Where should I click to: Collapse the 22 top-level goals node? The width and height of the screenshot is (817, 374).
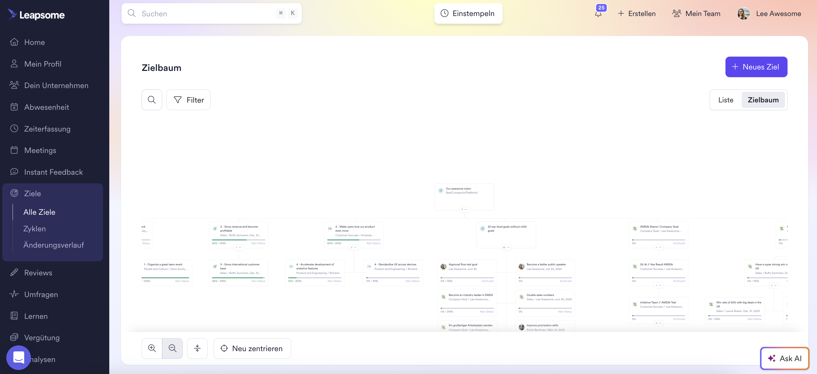click(x=506, y=247)
